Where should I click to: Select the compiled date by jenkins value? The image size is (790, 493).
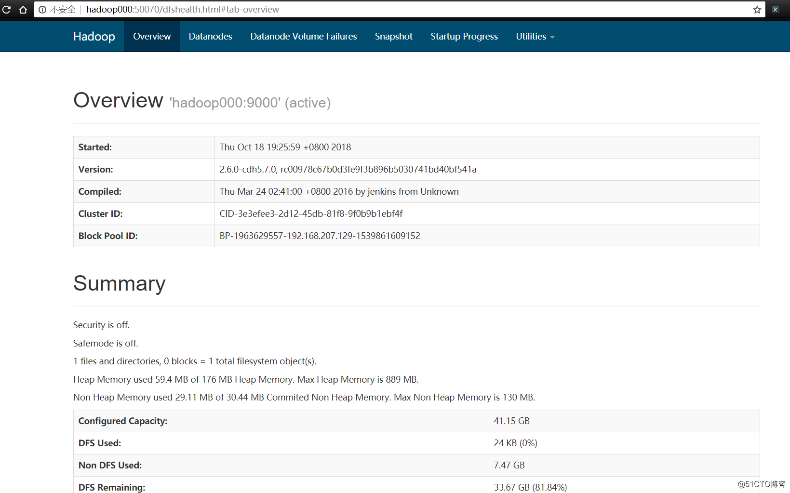(339, 192)
